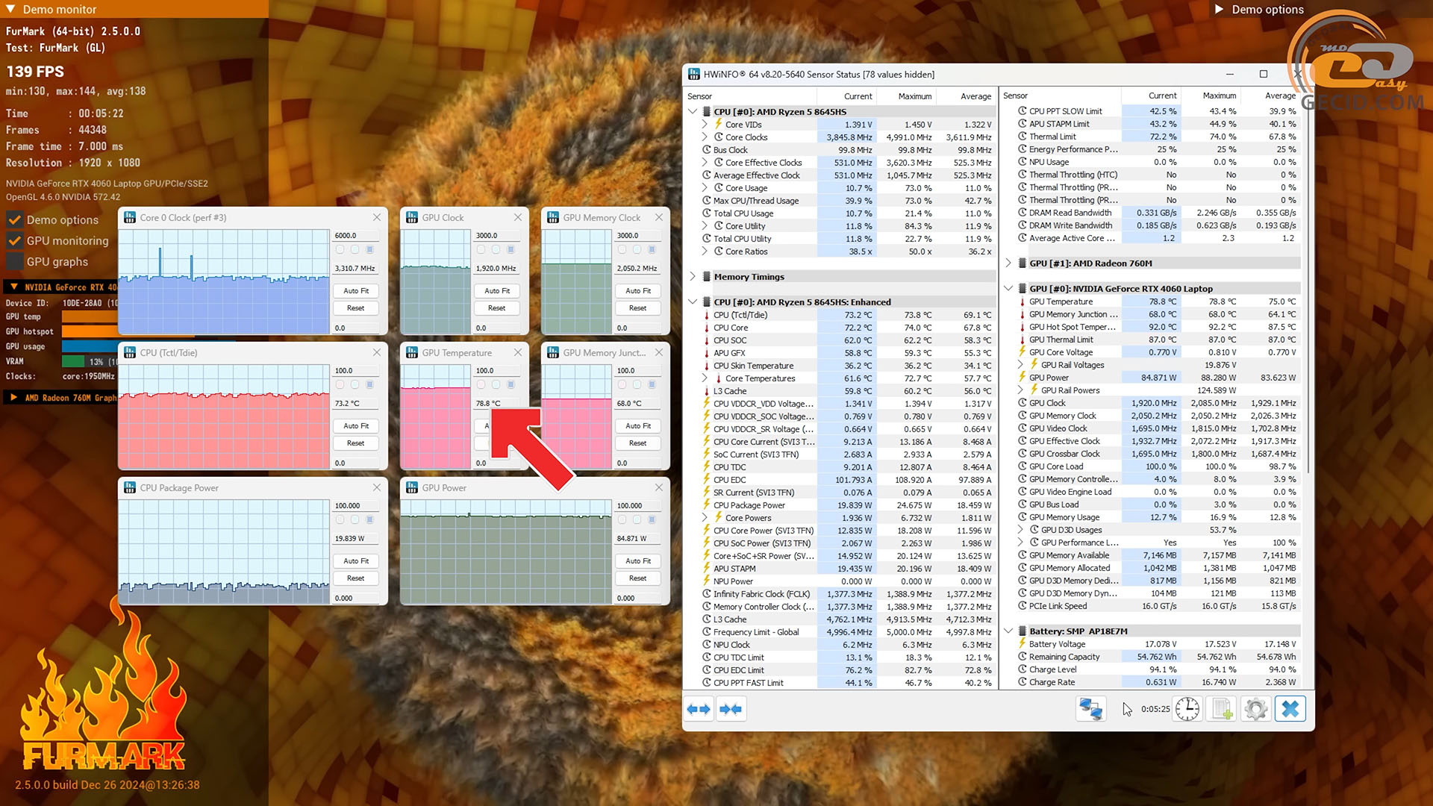Click Reset in GPU Memory Clock graph
The width and height of the screenshot is (1433, 806).
pos(638,308)
